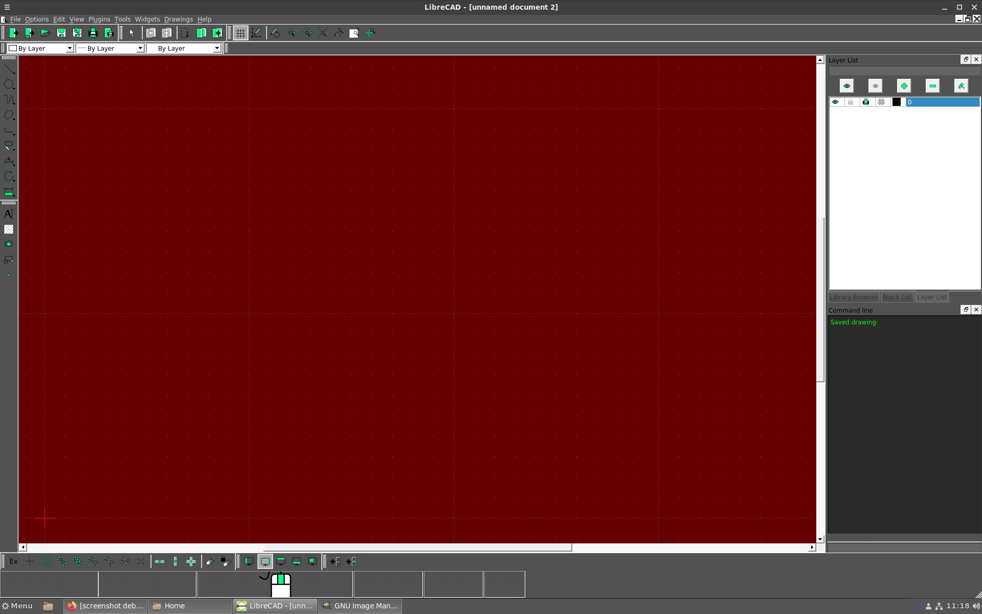Select the Freehand draw tool
982x614 pixels.
pyautogui.click(x=9, y=100)
